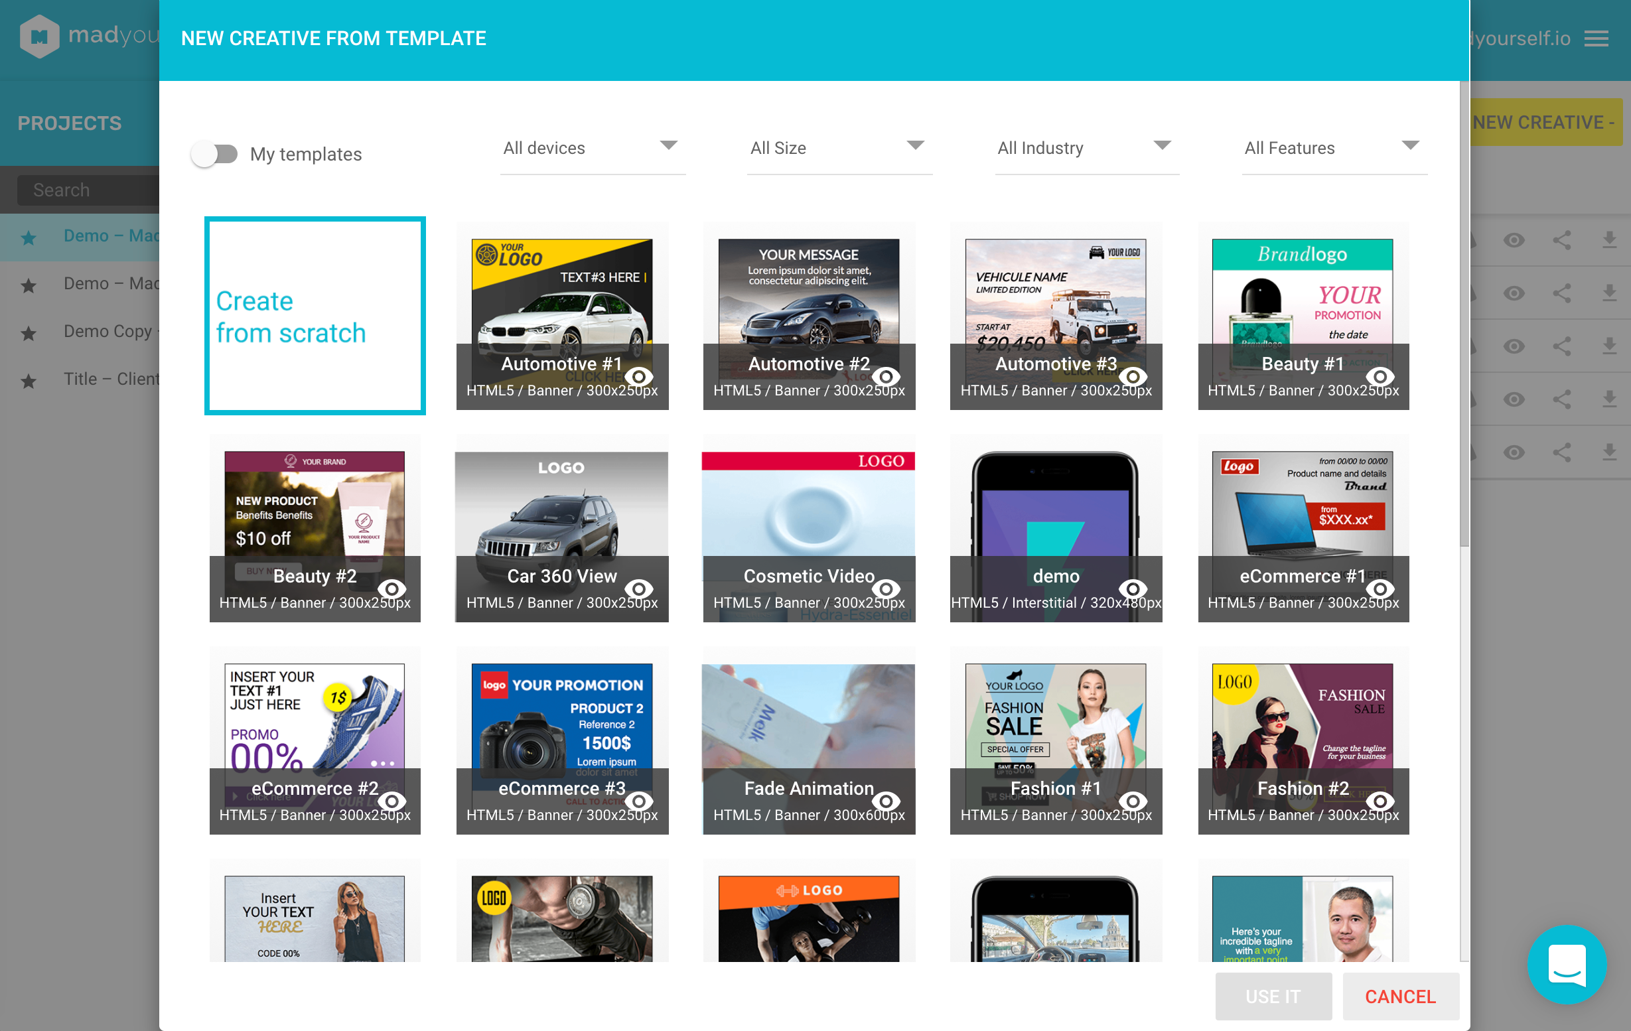
Task: Share the bottom creative row in background
Action: coord(1562,452)
